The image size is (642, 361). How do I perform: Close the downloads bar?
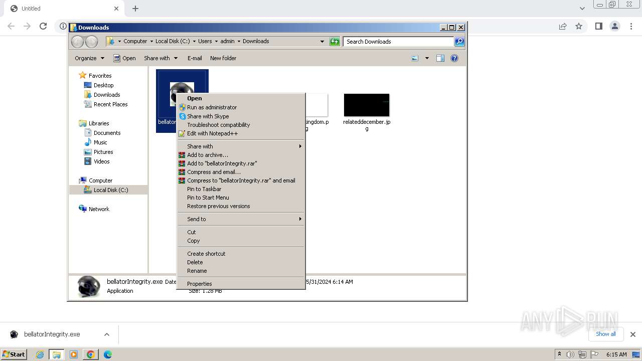pos(632,334)
